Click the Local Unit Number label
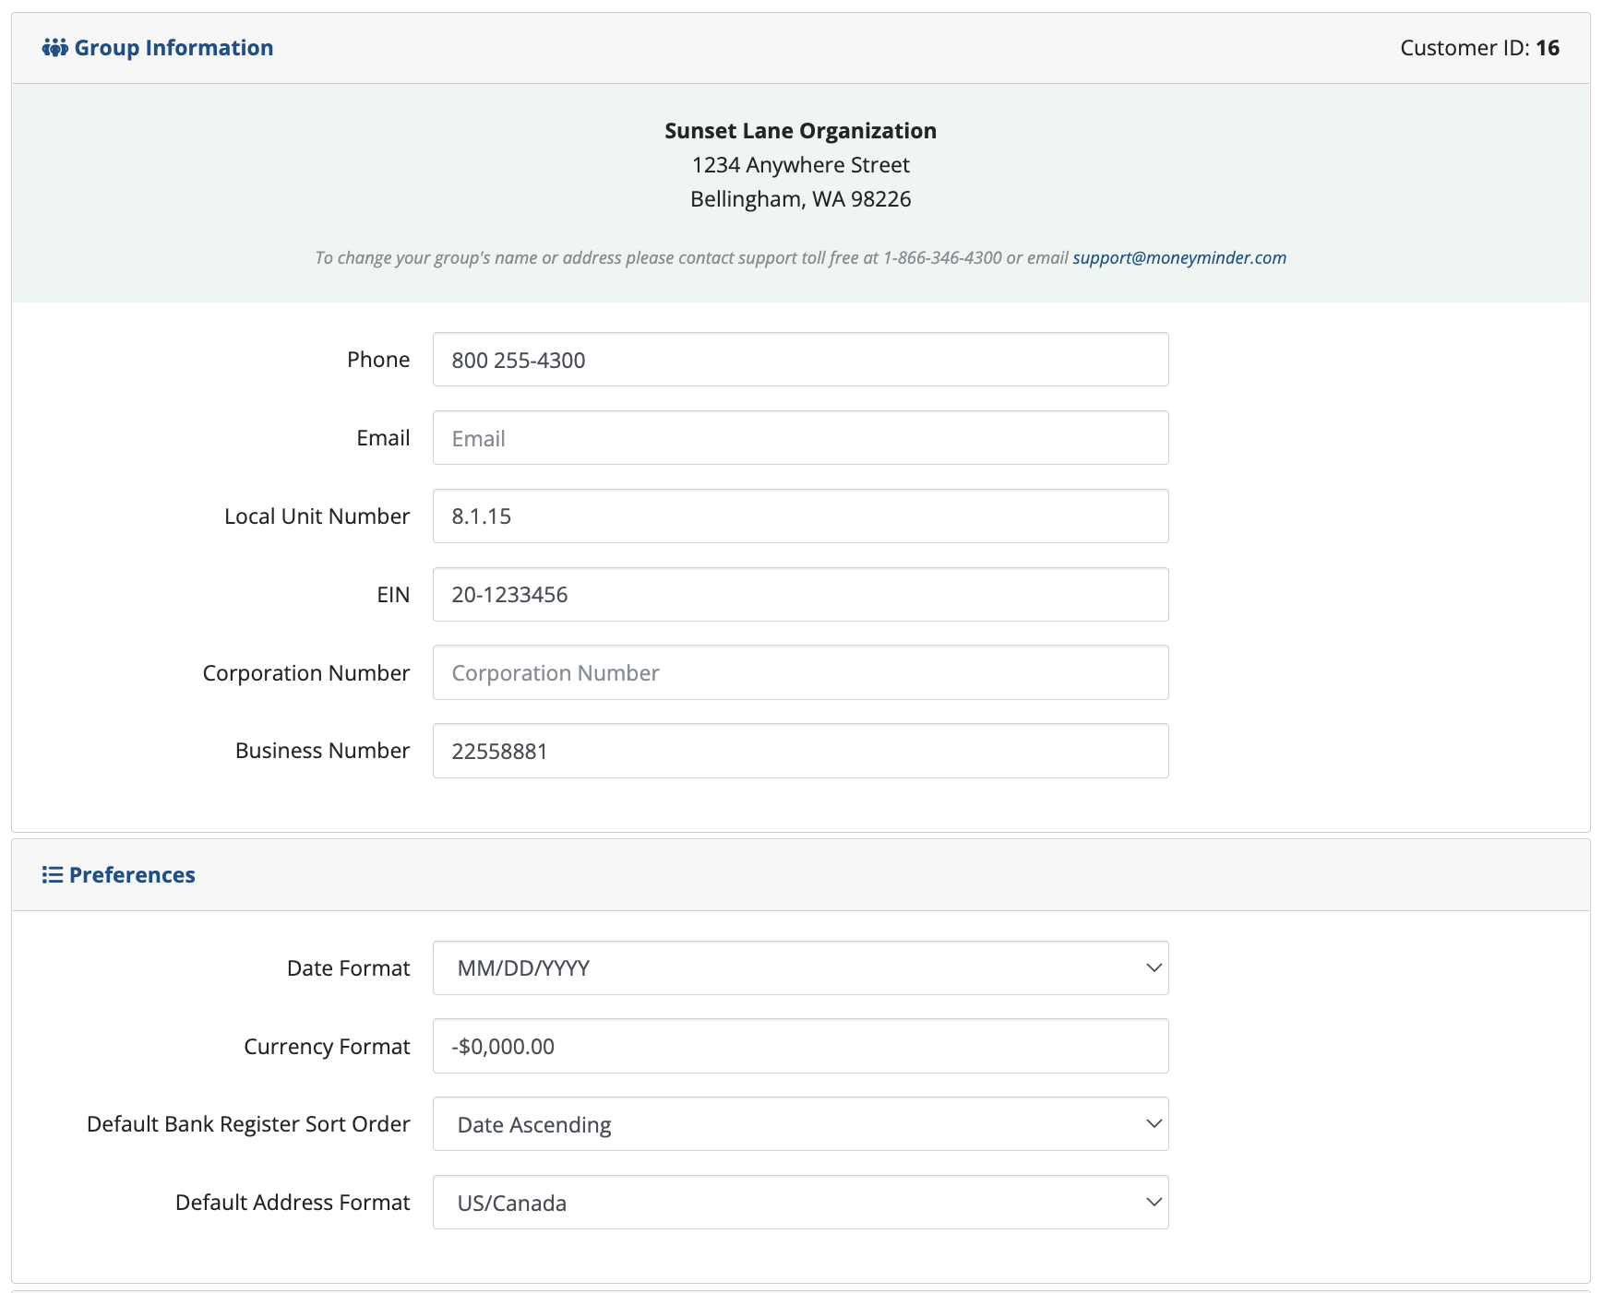This screenshot has height=1293, width=1602. (317, 516)
